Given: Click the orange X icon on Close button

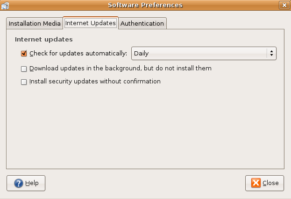Looking at the screenshot, I should point(256,183).
